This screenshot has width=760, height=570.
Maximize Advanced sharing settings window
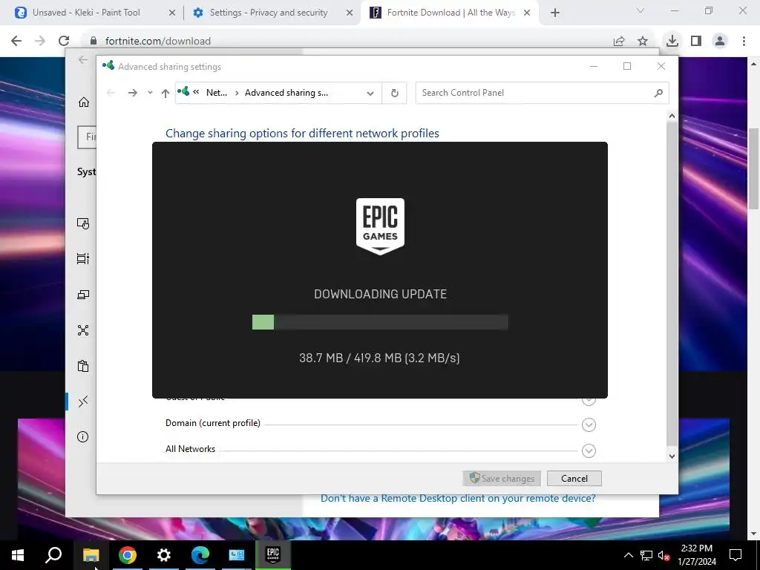626,66
